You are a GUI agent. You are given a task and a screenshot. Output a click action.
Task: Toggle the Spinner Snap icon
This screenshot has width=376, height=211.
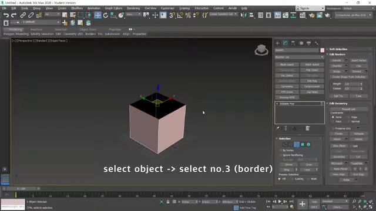click(196, 15)
